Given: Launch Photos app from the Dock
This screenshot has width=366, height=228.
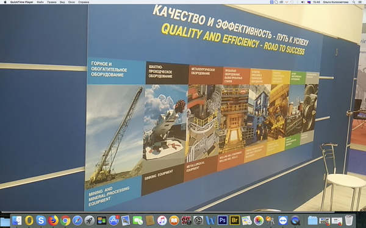Looking at the screenshot, I should point(259,220).
